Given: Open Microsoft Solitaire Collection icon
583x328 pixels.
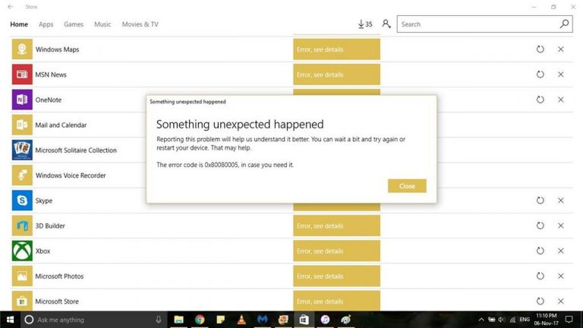Looking at the screenshot, I should point(22,150).
